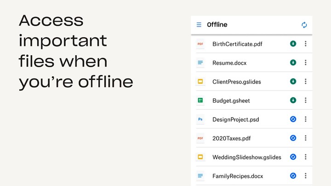This screenshot has width=331, height=186.
Task: Open the ClientPreso.gslides file
Action: click(x=236, y=82)
